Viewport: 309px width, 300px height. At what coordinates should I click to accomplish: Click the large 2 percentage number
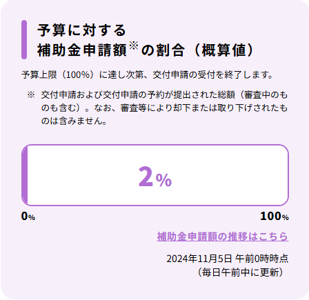146,177
